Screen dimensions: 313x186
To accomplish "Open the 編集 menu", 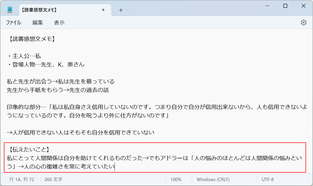I will tap(37, 23).
